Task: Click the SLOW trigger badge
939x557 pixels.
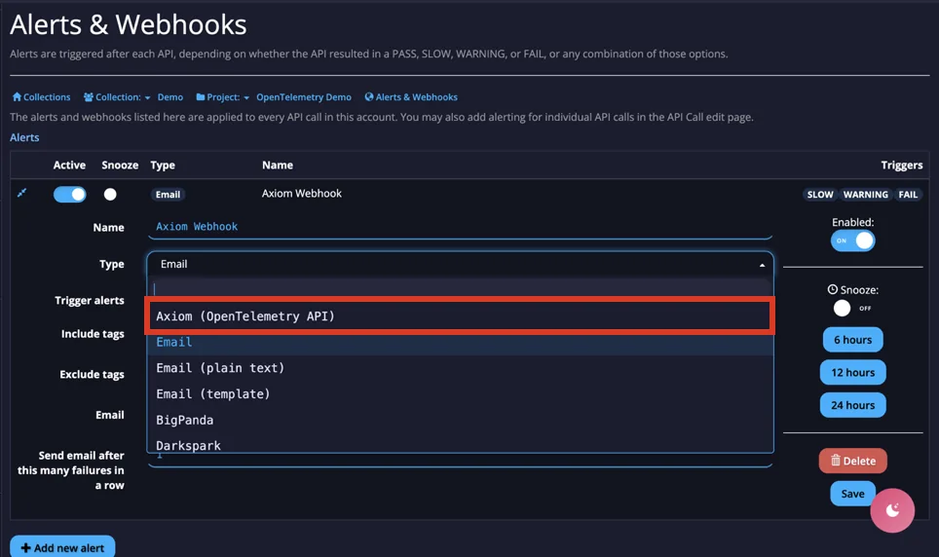Action: (820, 194)
